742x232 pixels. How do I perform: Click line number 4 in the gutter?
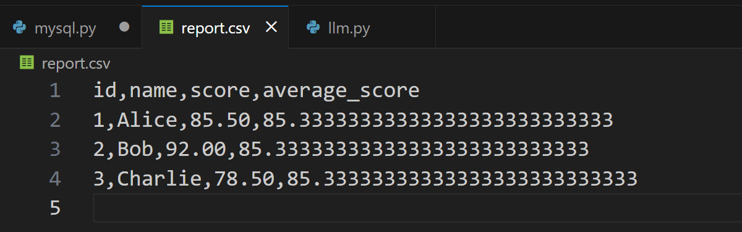coord(55,179)
